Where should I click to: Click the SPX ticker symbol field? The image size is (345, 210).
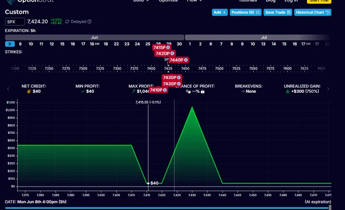point(15,22)
